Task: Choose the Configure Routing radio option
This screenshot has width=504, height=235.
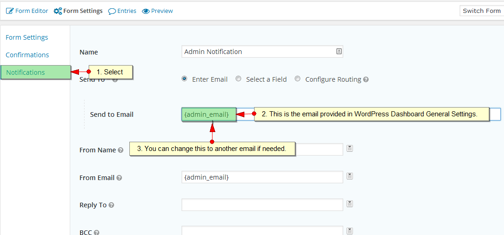Action: (x=298, y=79)
